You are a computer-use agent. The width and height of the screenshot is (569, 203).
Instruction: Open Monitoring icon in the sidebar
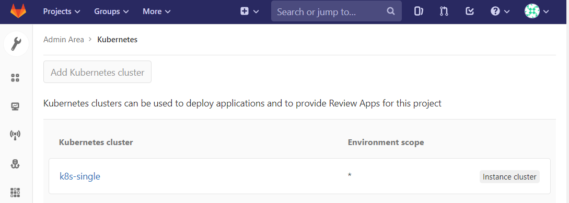(15, 106)
